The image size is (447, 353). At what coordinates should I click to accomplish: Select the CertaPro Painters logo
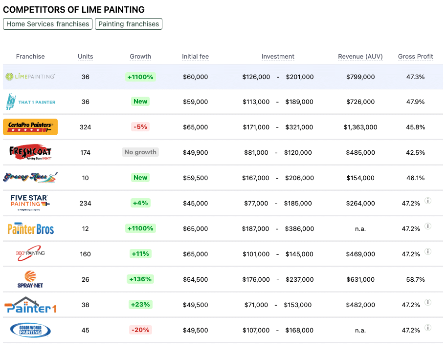coord(30,126)
